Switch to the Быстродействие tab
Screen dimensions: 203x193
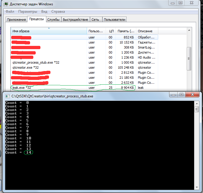[75, 20]
